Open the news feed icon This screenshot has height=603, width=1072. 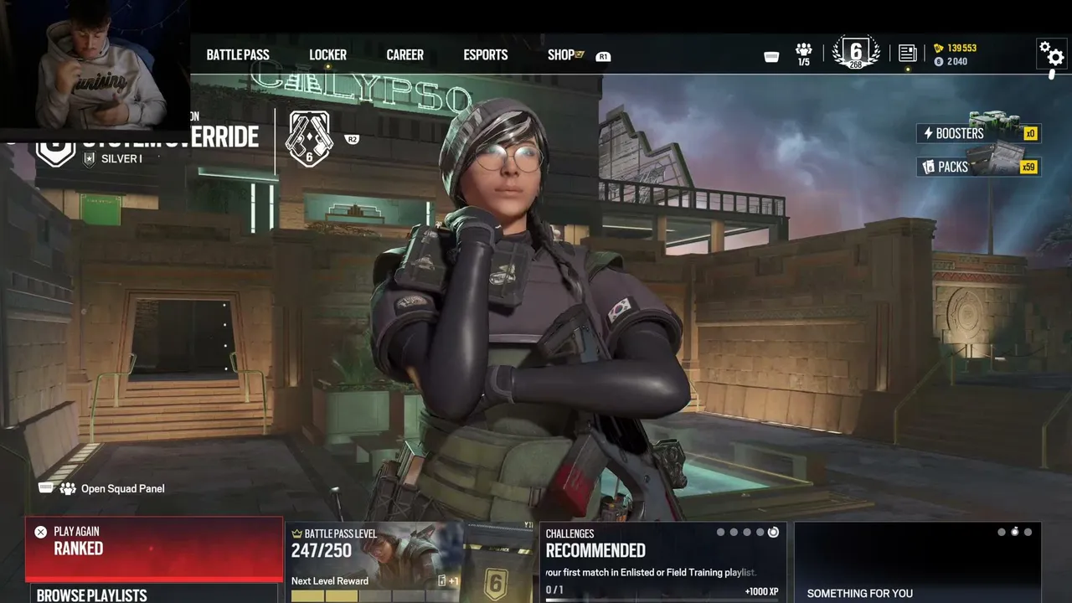907,54
